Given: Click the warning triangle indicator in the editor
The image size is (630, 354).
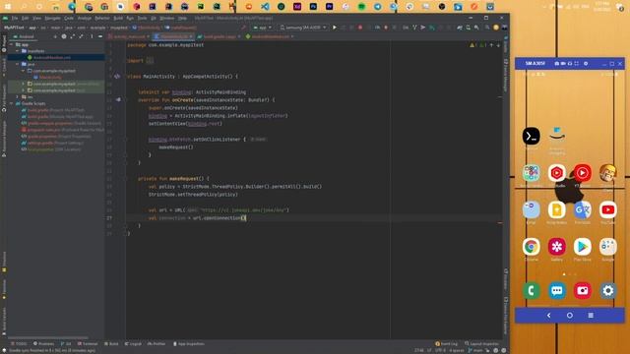Looking at the screenshot, I should (472, 45).
